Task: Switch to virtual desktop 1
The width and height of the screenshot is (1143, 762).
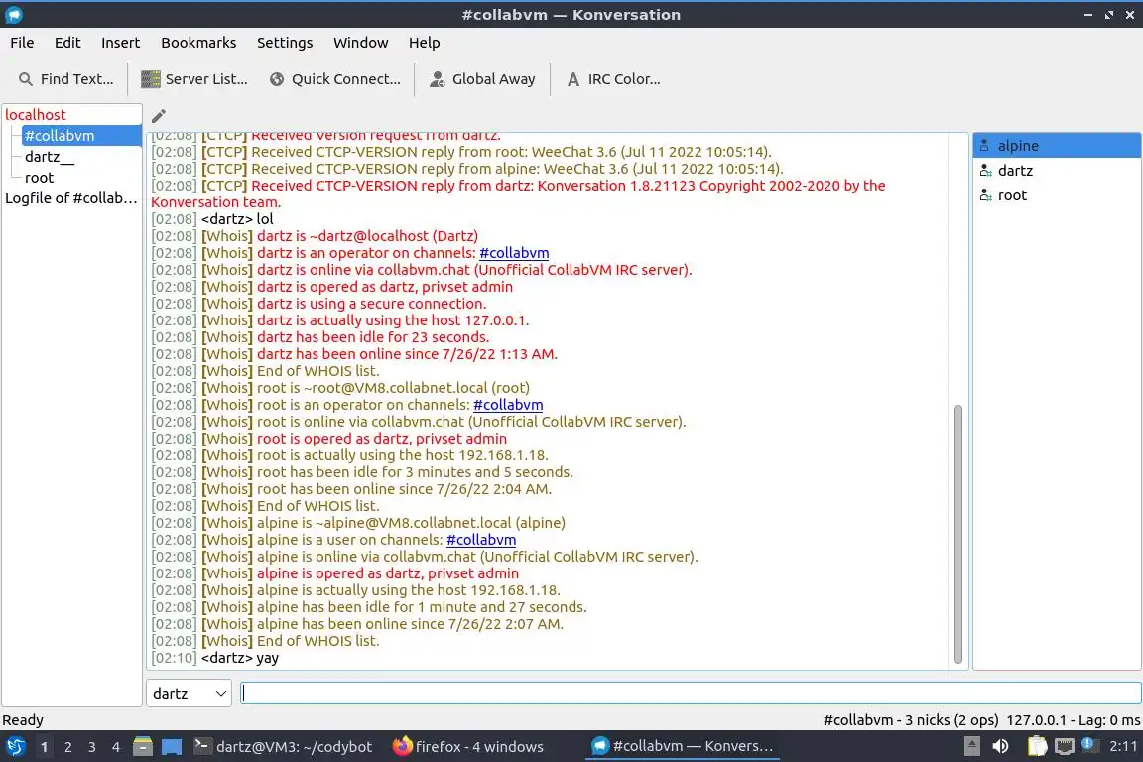Action: 45,747
